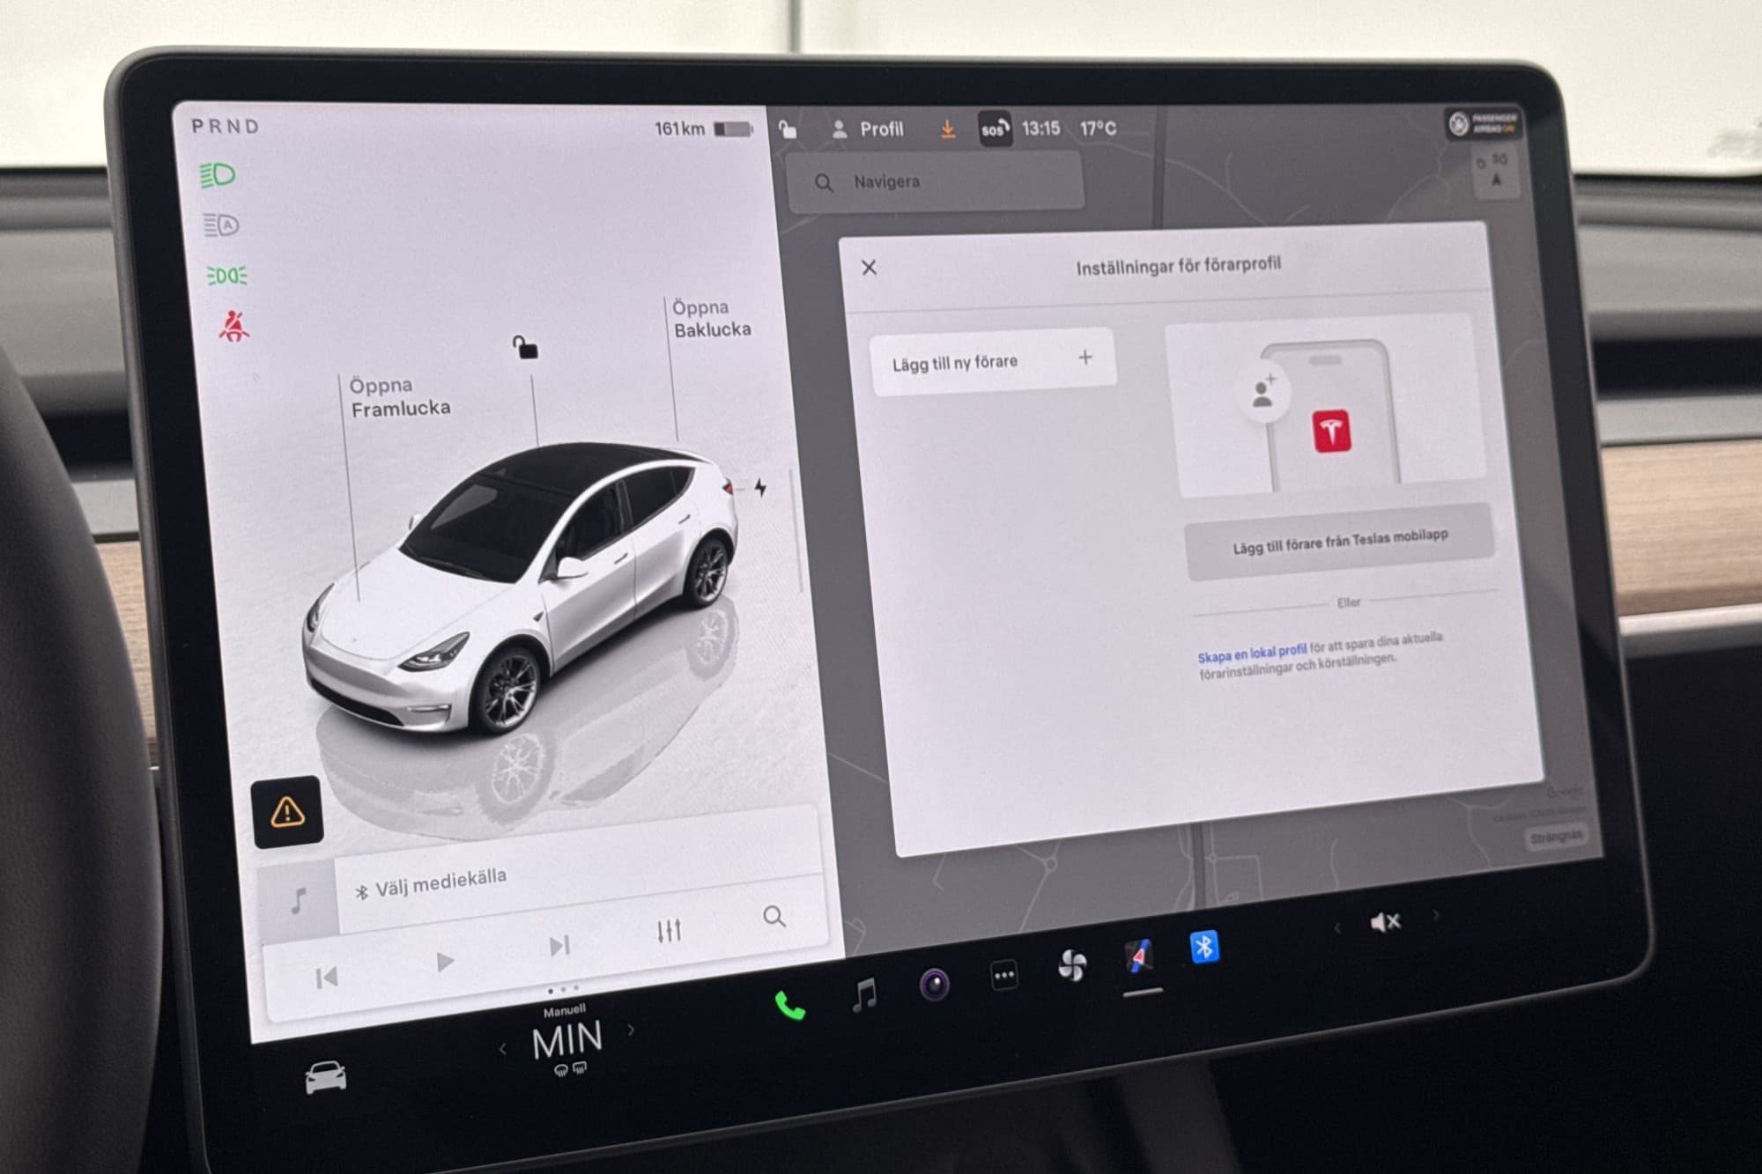Tap the battery level indicator icon
The height and width of the screenshot is (1174, 1762).
[x=733, y=129]
